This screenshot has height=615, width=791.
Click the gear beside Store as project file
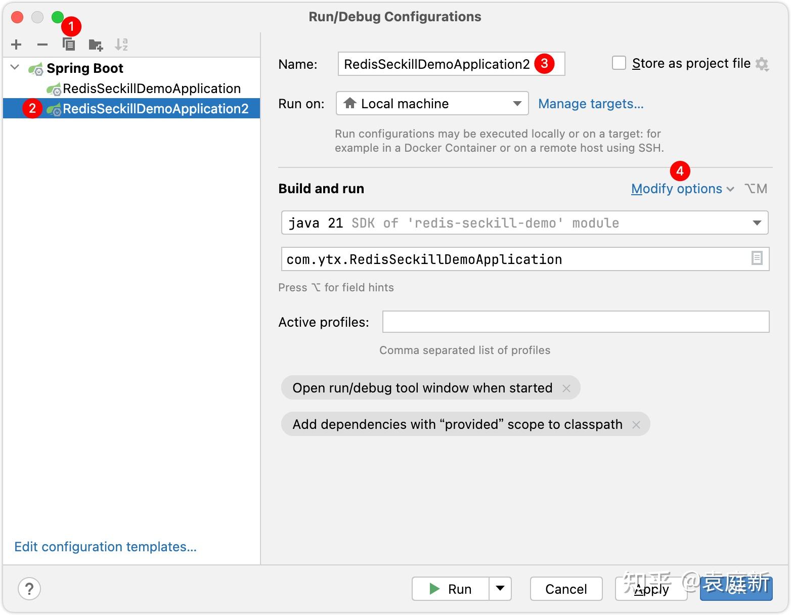pos(764,64)
